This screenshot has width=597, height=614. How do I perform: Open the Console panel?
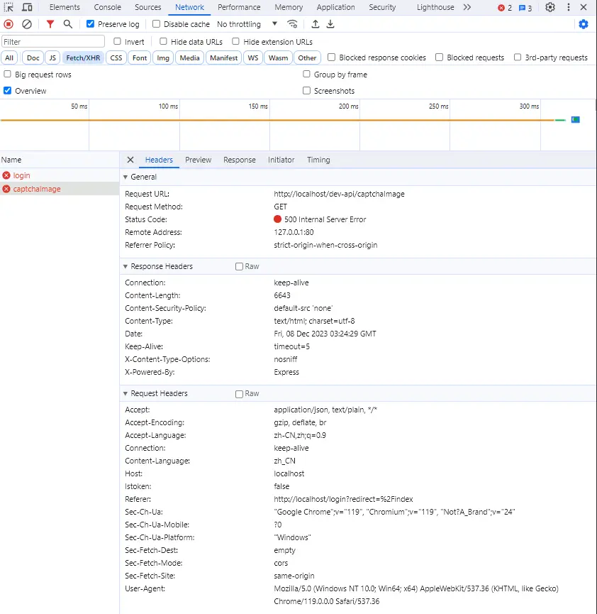tap(107, 7)
